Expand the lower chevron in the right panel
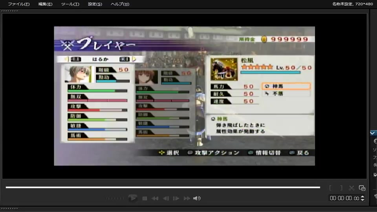The width and height of the screenshot is (377, 212). click(375, 175)
